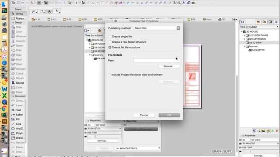Open View Map folder icon in Navigator
This screenshot has width=280, height=157.
coord(264,22)
